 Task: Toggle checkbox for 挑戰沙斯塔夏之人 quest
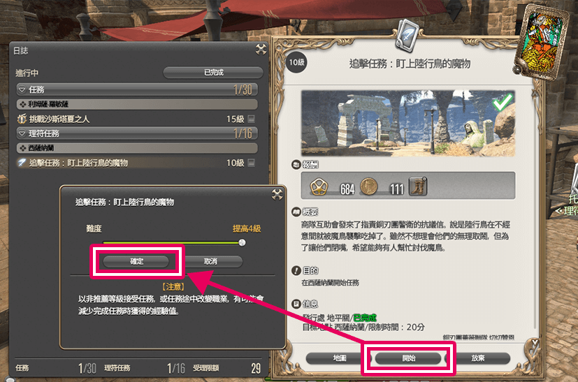[252, 119]
